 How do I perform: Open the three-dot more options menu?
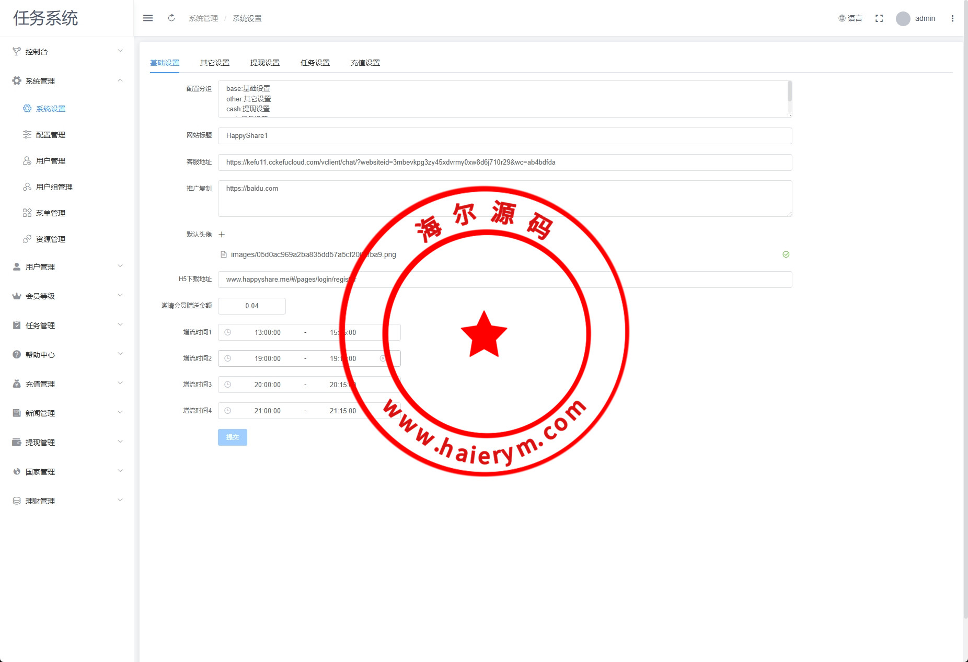point(952,18)
